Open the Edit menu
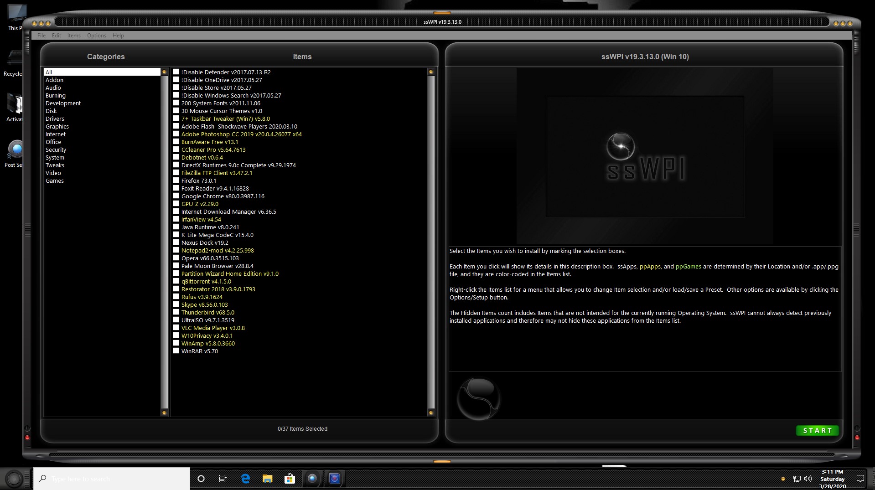This screenshot has width=875, height=490. coord(56,36)
